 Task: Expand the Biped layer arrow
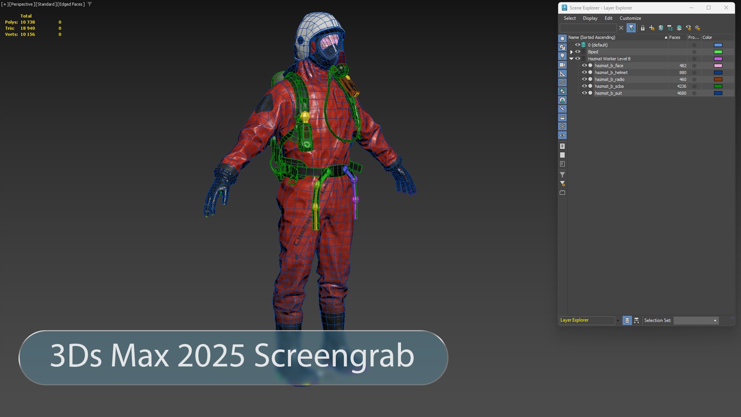[x=572, y=52]
